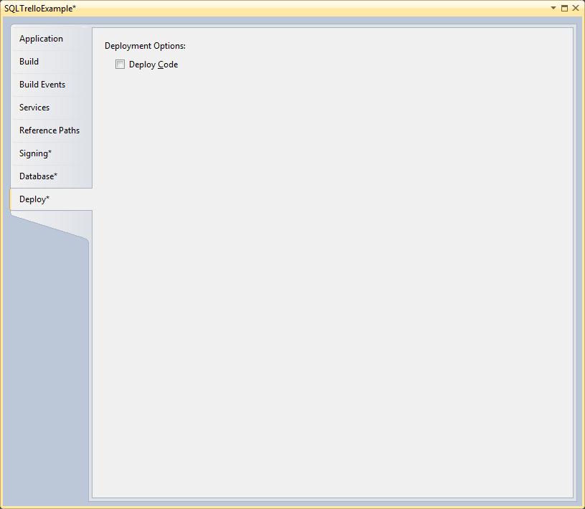This screenshot has width=585, height=509.
Task: Click the Deployment Options: label
Action: [145, 46]
